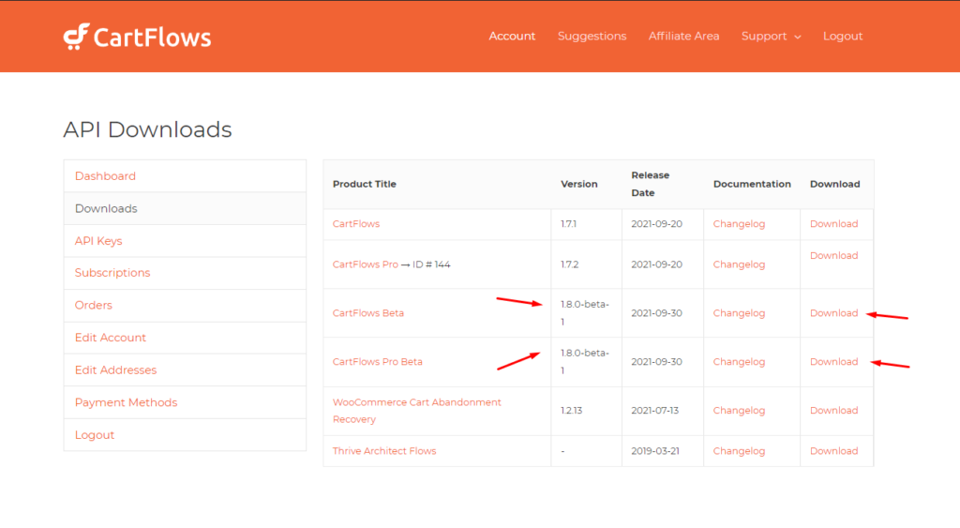Screen dimensions: 960x528
Task: Open Edit Addresses in sidebar
Action: (x=115, y=370)
